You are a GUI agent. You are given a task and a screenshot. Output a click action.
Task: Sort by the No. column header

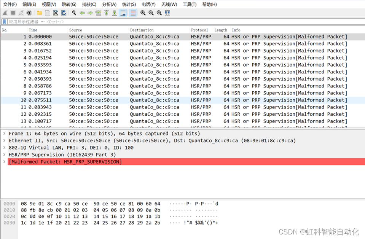point(14,30)
